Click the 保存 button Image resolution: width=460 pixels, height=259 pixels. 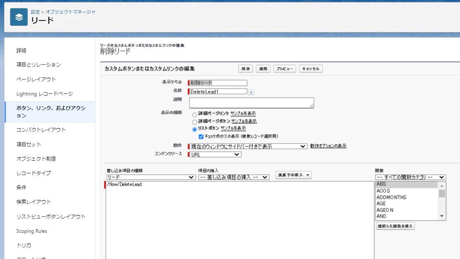245,68
